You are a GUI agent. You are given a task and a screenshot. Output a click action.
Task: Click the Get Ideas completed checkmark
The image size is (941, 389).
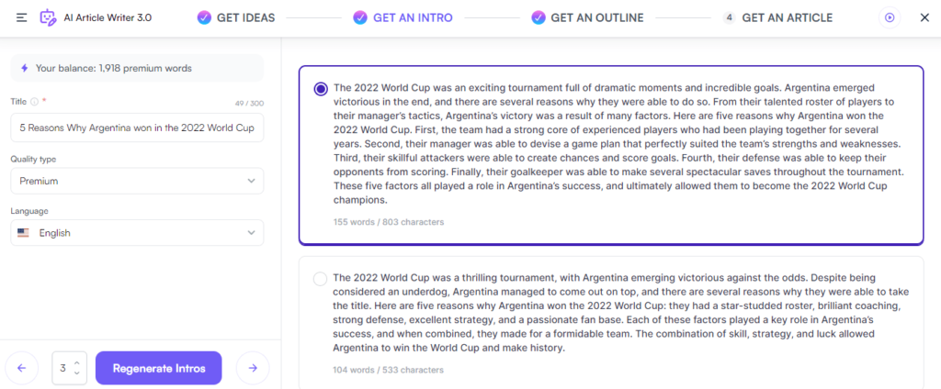point(204,17)
